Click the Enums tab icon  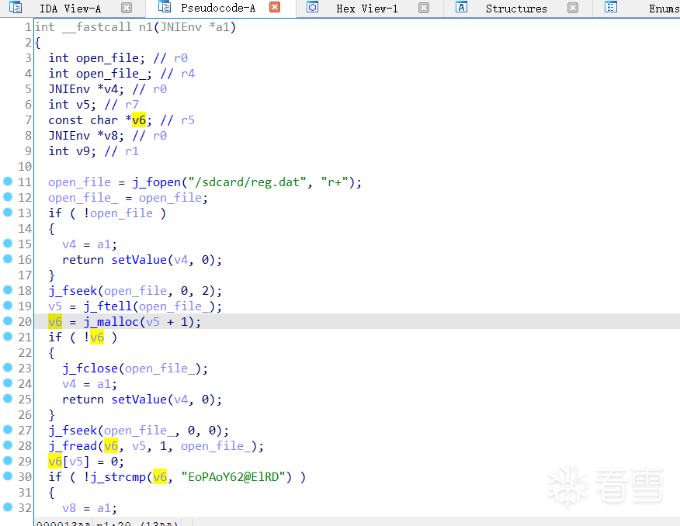point(611,7)
